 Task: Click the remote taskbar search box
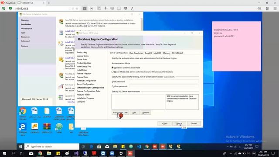pyautogui.click(x=52, y=147)
